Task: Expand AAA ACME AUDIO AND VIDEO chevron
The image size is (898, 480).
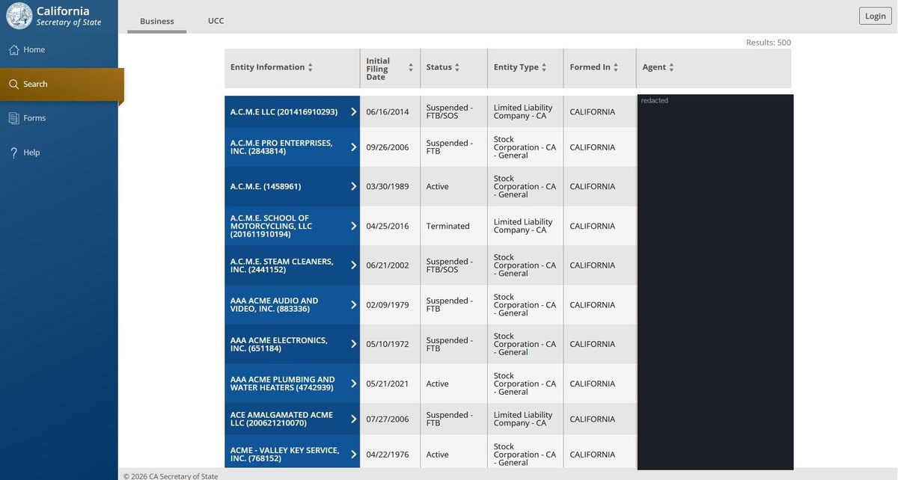Action: click(x=353, y=305)
